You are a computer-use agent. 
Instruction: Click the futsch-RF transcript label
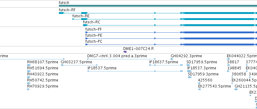(x=67, y=10)
